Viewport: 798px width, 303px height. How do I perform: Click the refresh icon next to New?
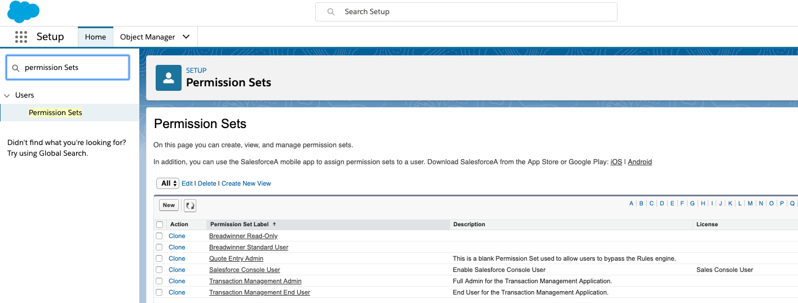190,205
